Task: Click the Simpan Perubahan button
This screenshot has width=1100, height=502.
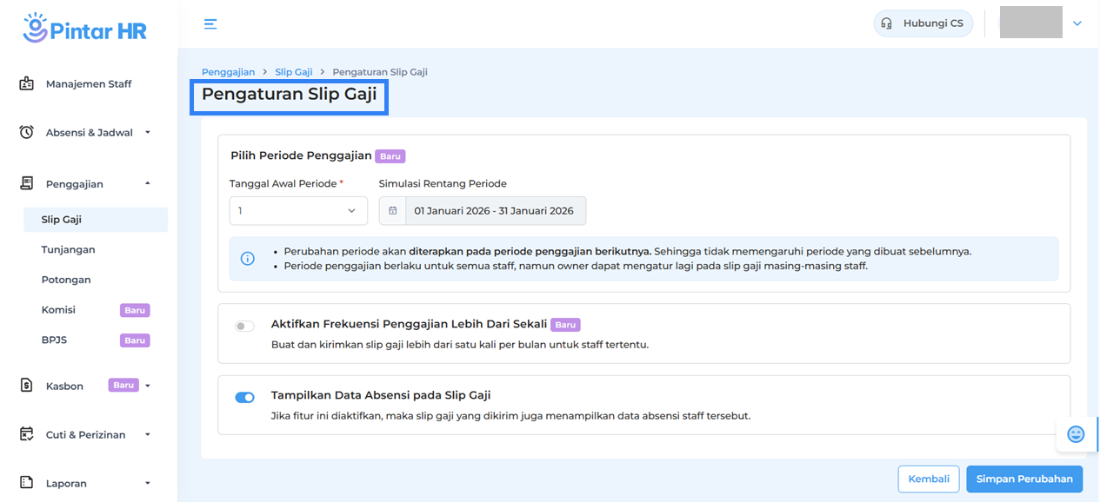Action: pyautogui.click(x=1024, y=479)
